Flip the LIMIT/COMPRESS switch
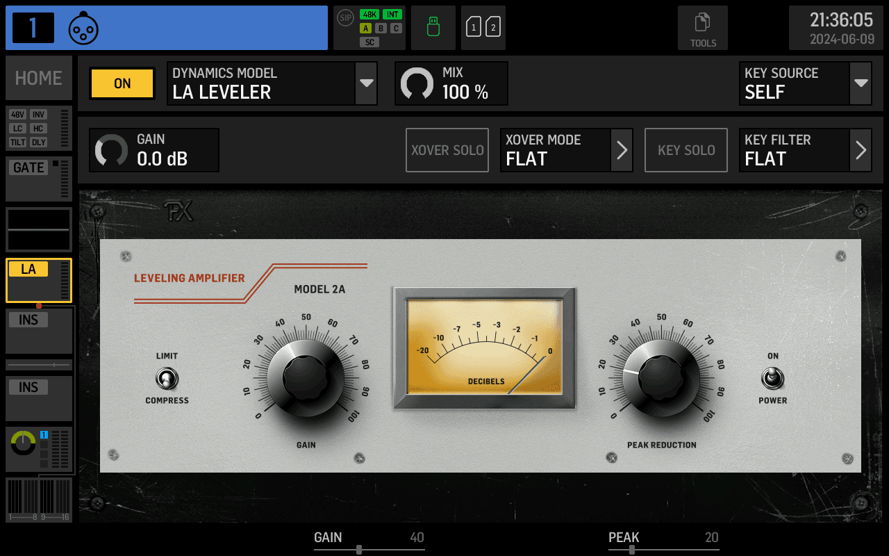 pyautogui.click(x=167, y=379)
